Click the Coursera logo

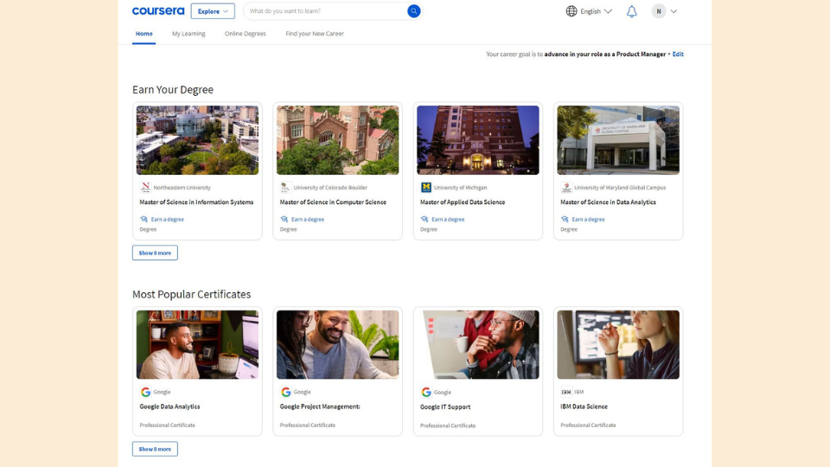[x=158, y=11]
